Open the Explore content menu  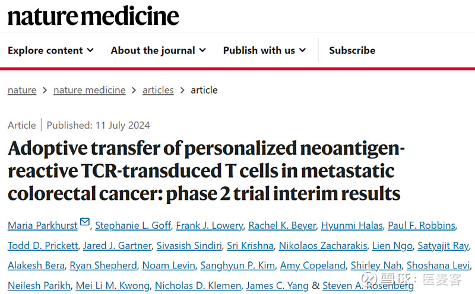point(45,50)
